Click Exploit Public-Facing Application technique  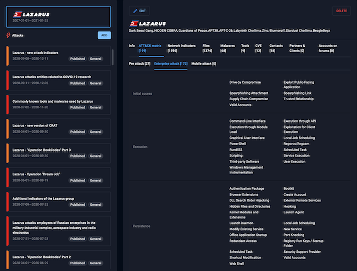299,85
